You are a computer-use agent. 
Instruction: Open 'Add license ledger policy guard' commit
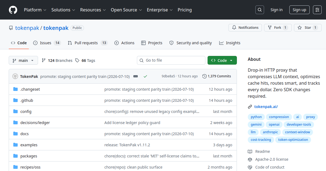point(132,123)
